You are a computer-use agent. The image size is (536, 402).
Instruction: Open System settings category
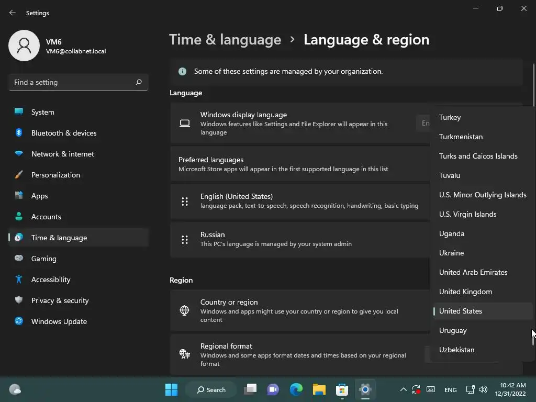[79, 112]
